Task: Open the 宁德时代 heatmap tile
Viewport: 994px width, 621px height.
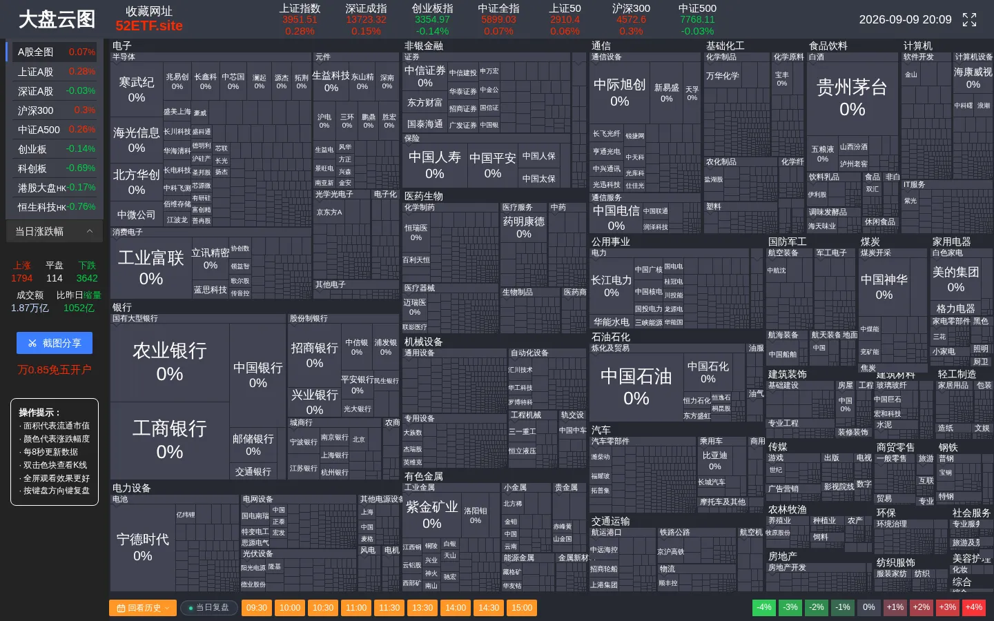Action: [142, 546]
